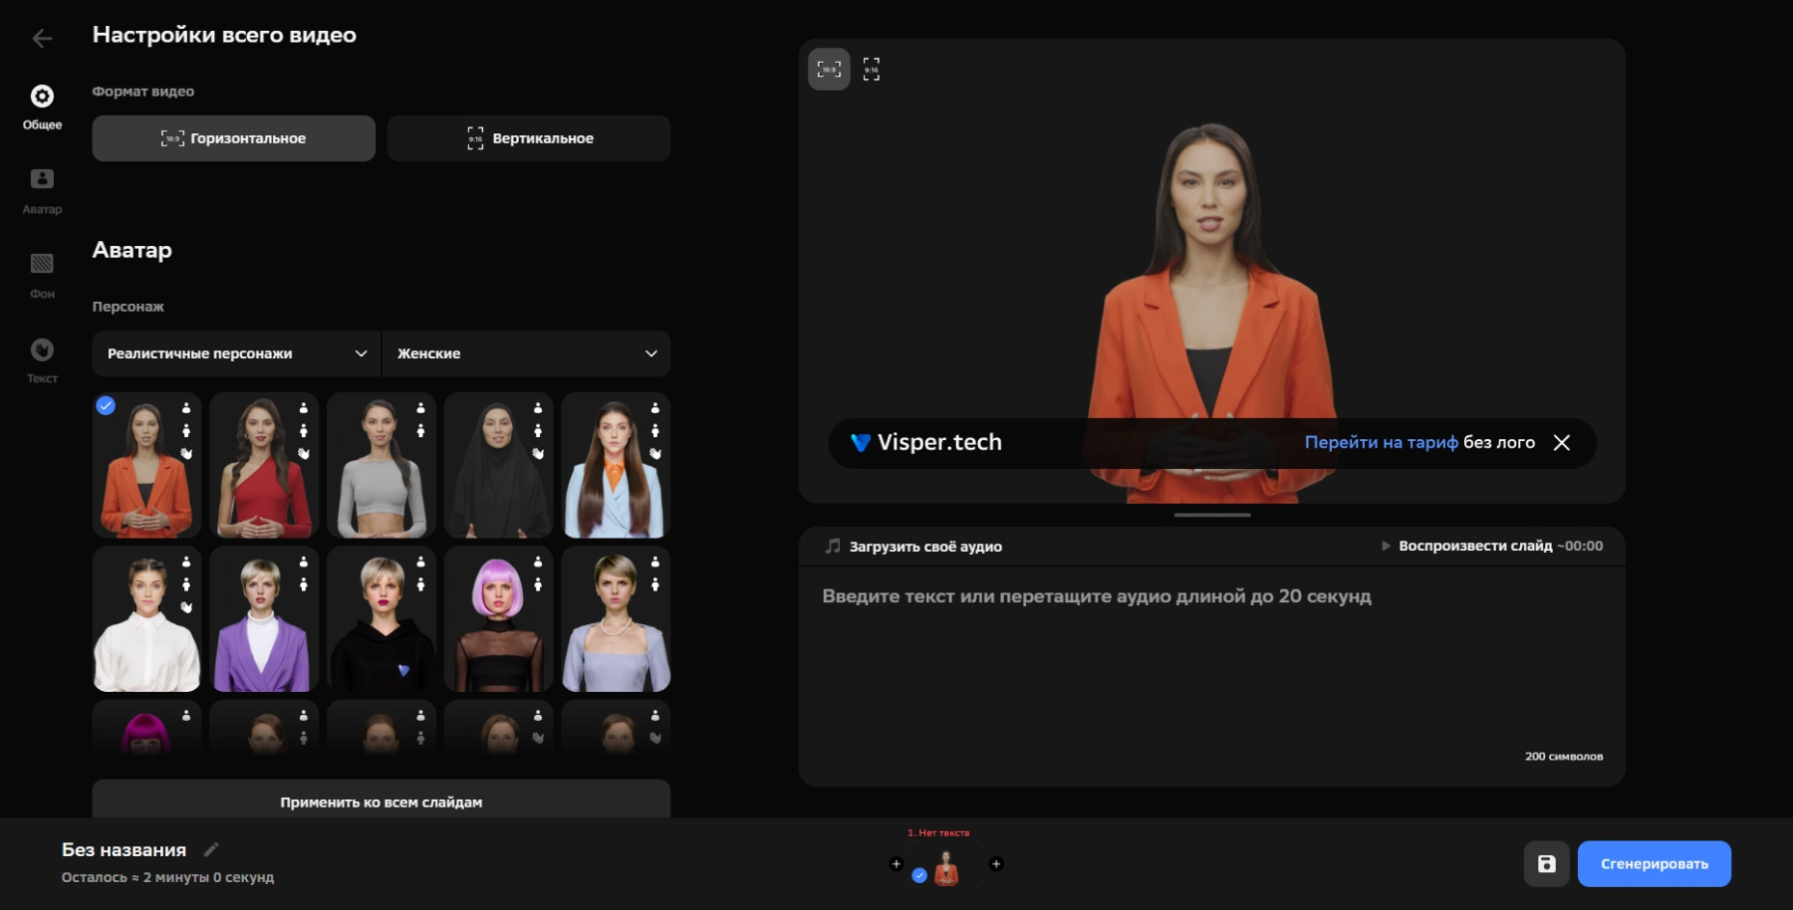Screen dimensions: 1793x910
Task: Select Горизонтальное video format
Action: [x=234, y=138]
